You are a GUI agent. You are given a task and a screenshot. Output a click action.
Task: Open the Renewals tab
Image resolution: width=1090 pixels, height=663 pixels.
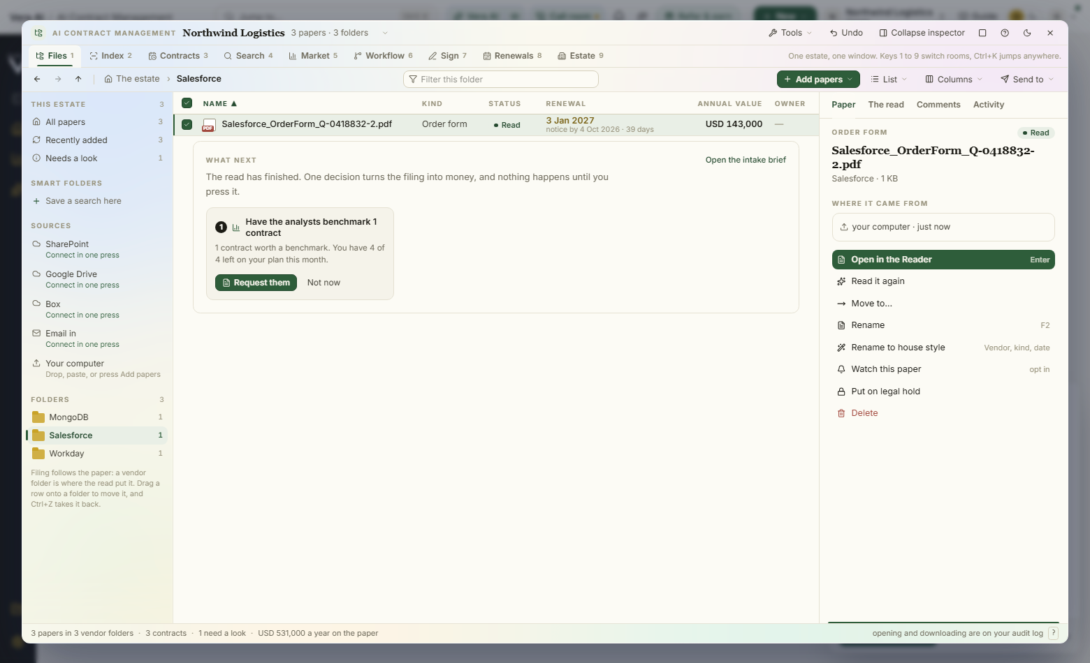click(x=512, y=56)
